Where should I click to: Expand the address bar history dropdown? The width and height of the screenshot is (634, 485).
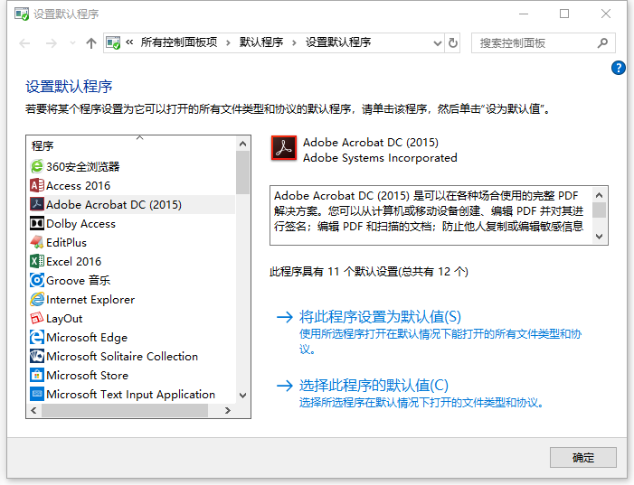[x=437, y=42]
